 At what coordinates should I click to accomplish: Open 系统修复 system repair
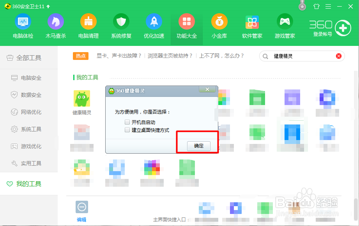click(x=121, y=26)
